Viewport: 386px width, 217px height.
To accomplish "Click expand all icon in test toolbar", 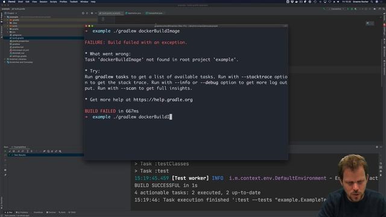I will (x=27, y=151).
